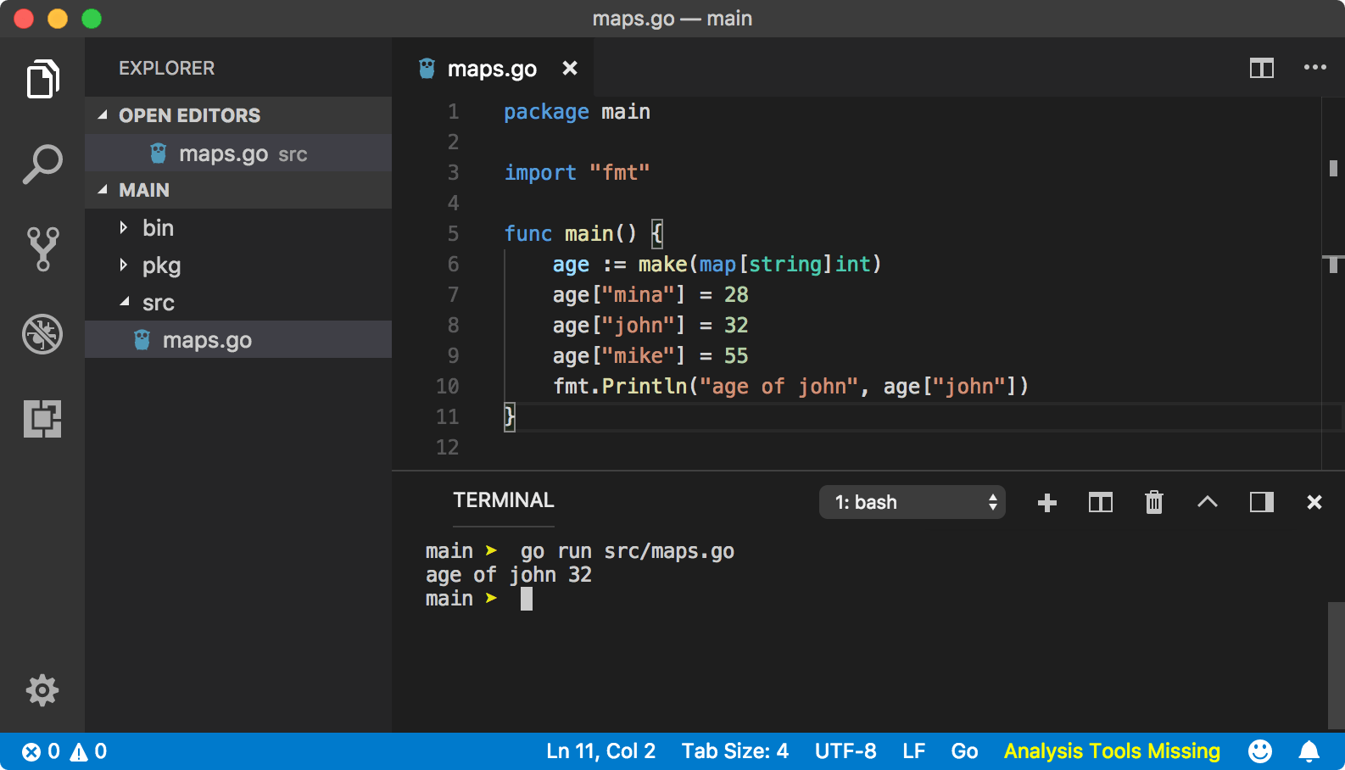This screenshot has height=770, width=1345.
Task: Click the warnings count in status bar
Action: (88, 751)
